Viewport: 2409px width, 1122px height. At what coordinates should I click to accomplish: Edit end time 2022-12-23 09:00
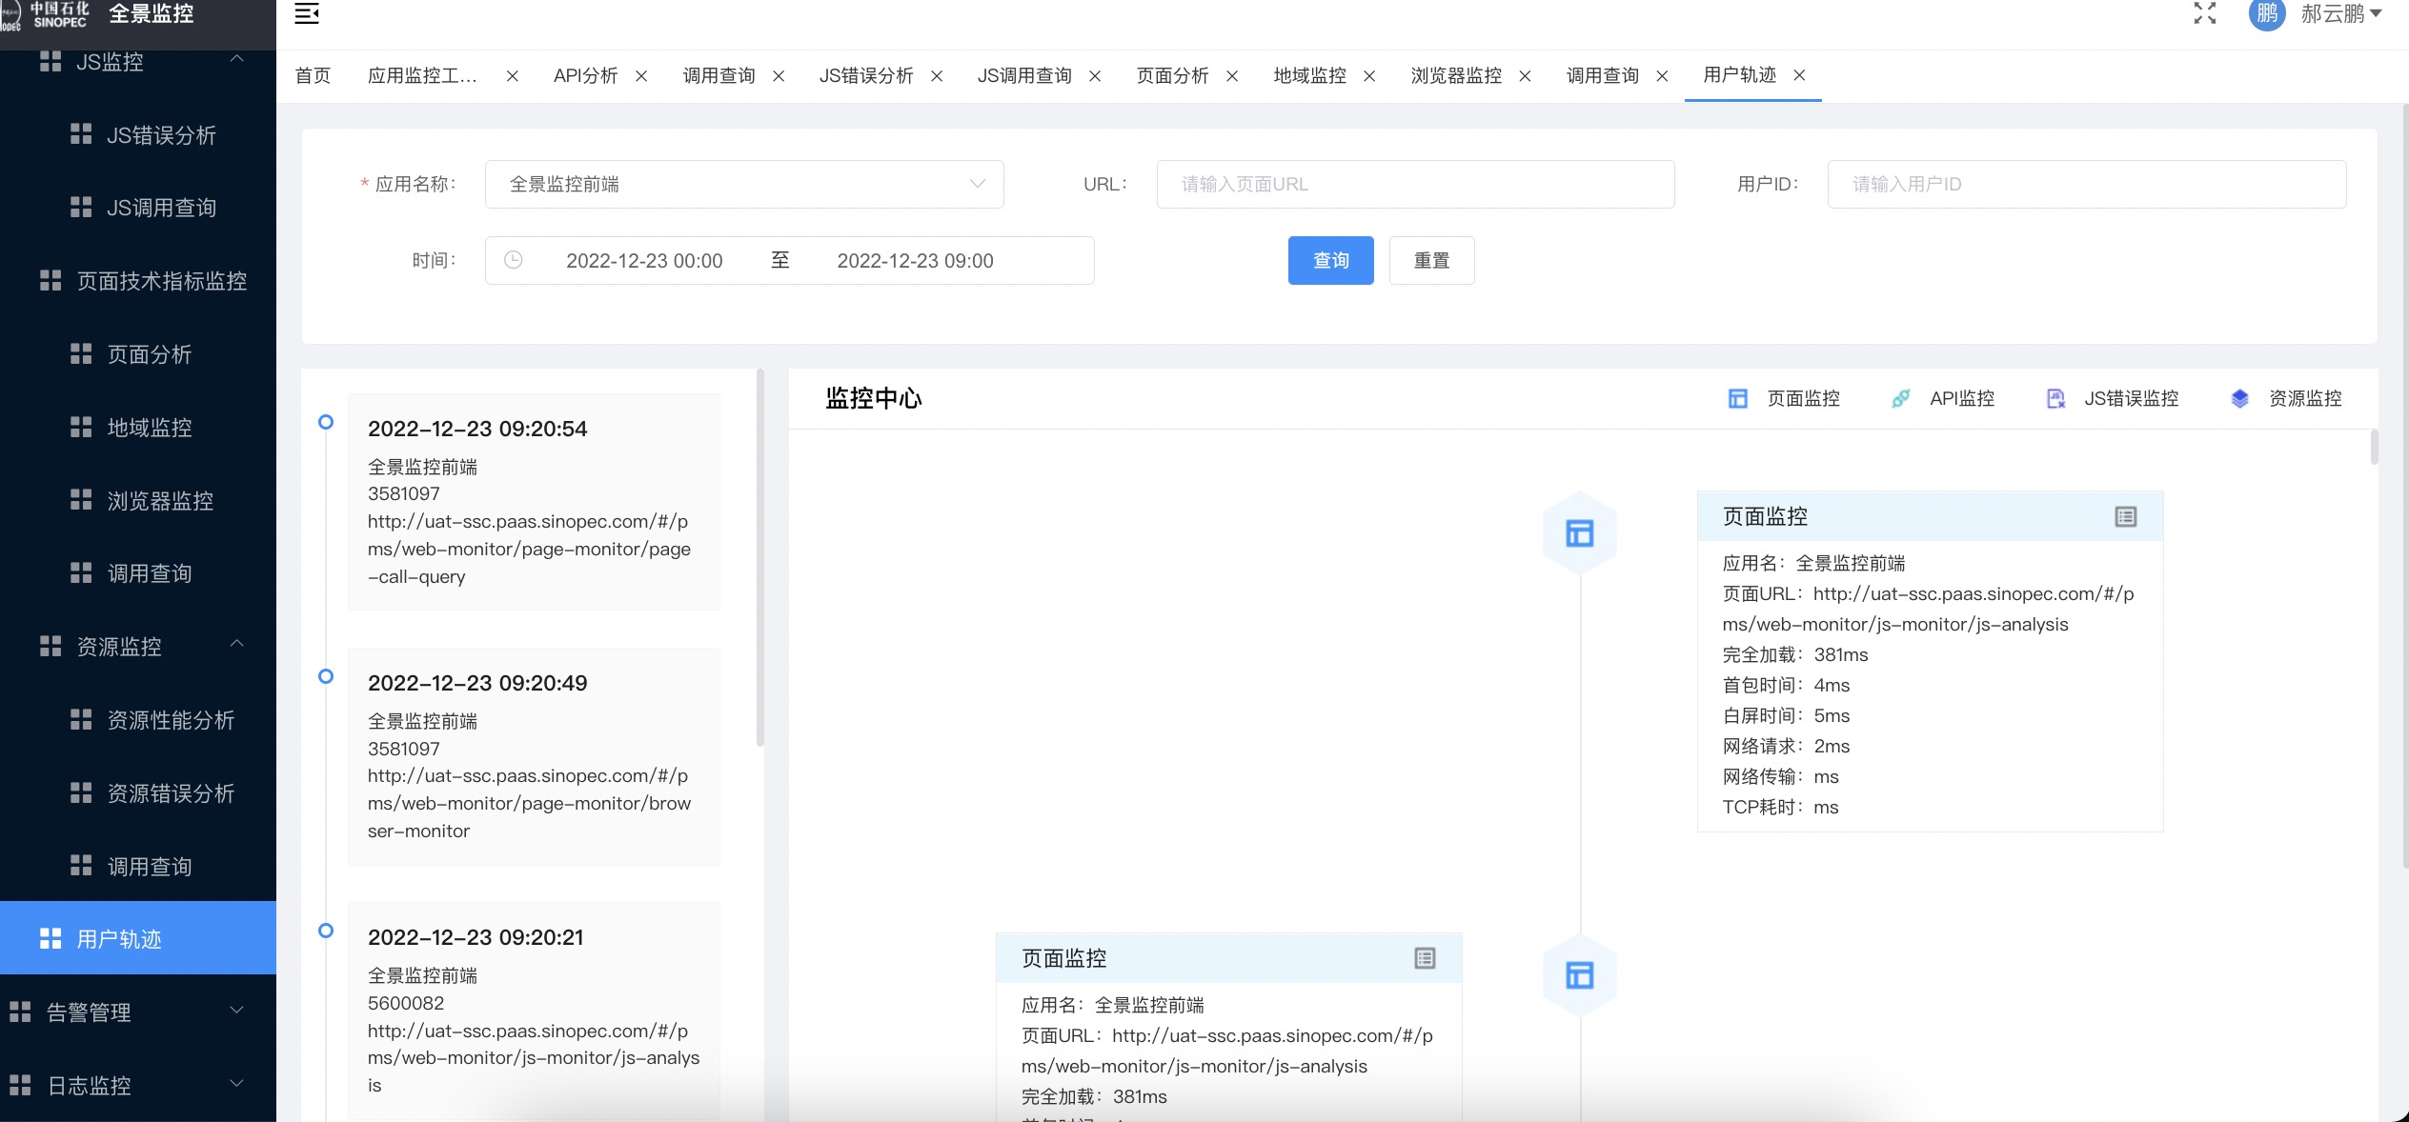point(915,261)
